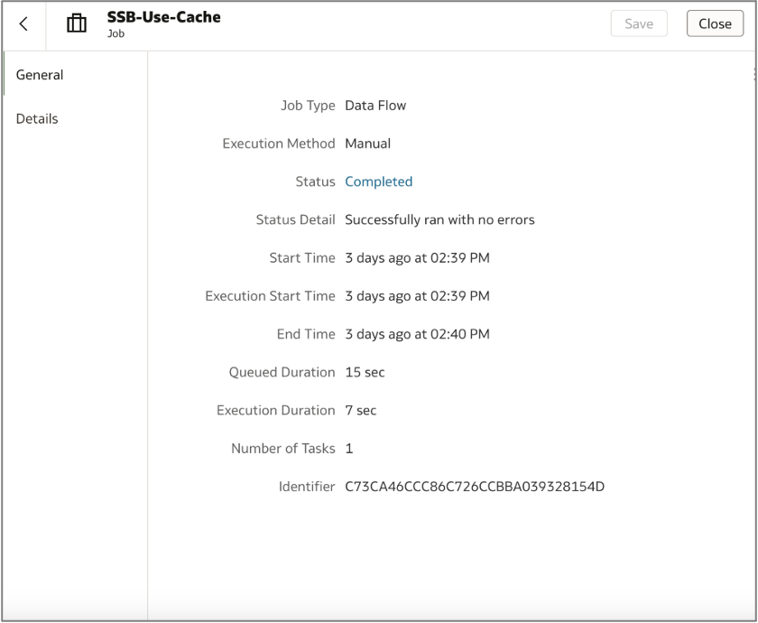Select the Start Time field value
Screen dimensions: 758x623
417,257
